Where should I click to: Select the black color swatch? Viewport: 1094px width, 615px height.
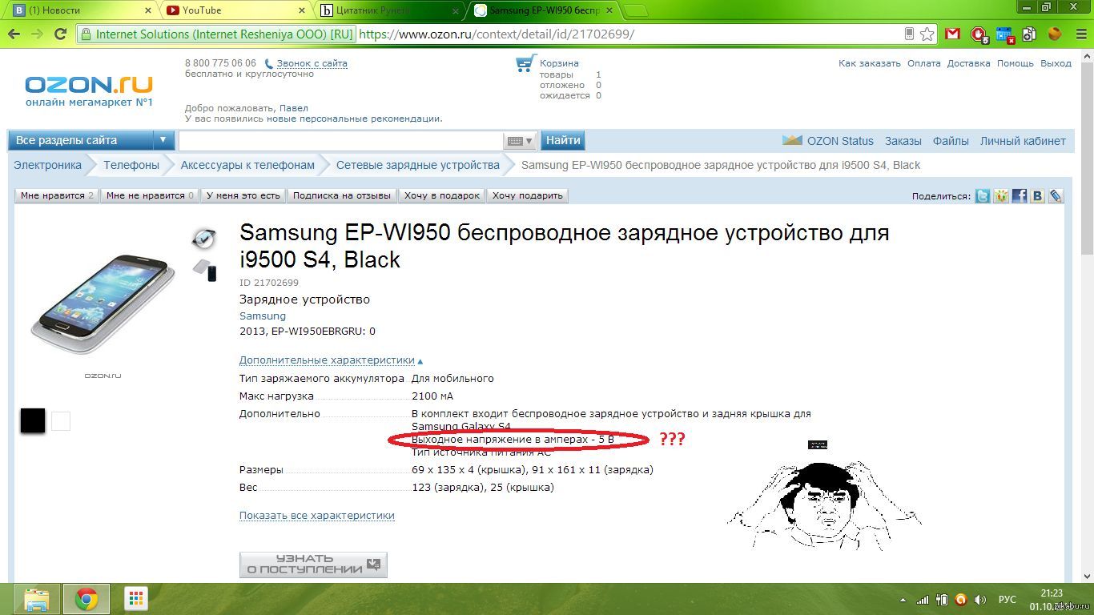33,420
